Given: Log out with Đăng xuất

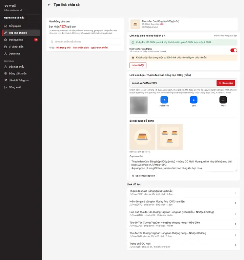Looking at the screenshot, I should point(21,87).
